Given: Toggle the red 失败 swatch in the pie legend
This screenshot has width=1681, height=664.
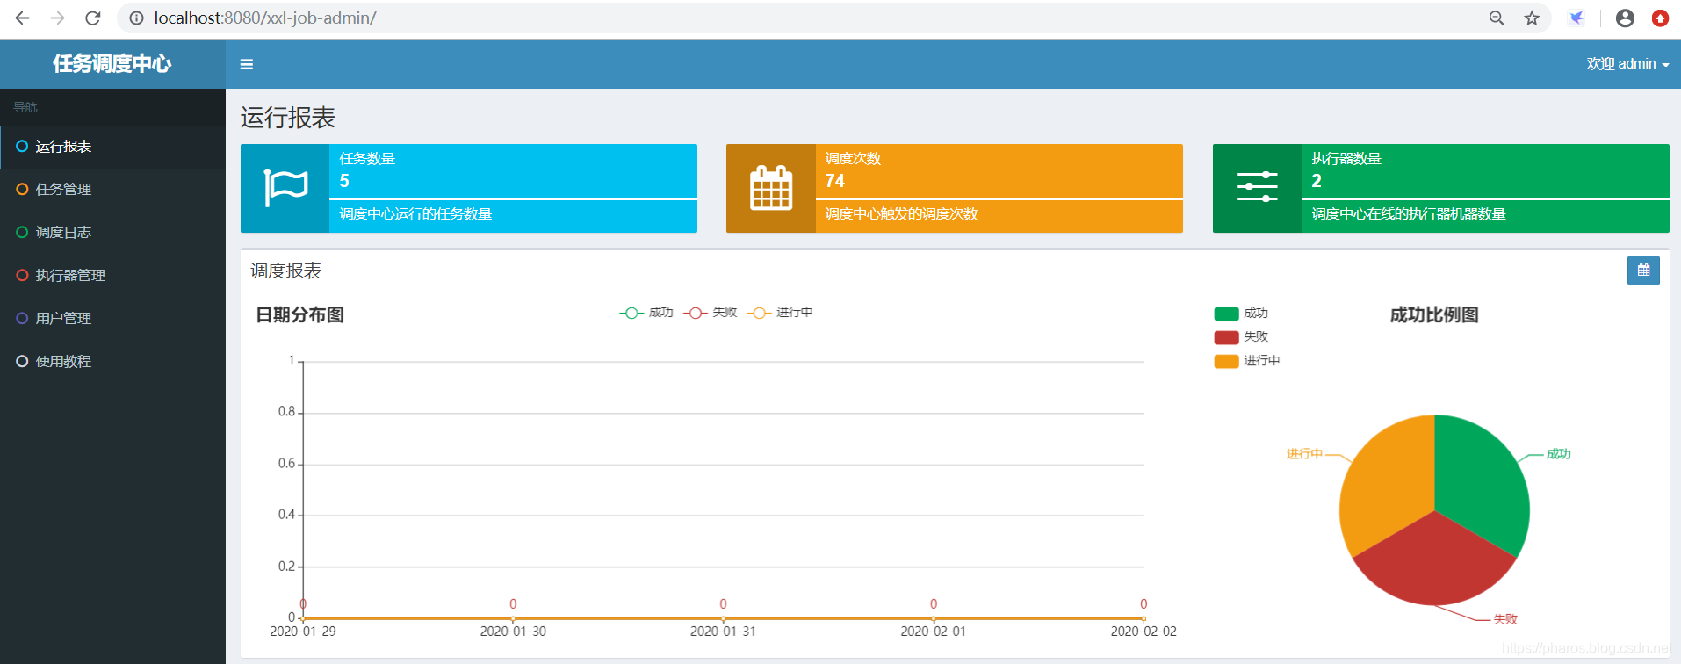Looking at the screenshot, I should (1226, 337).
